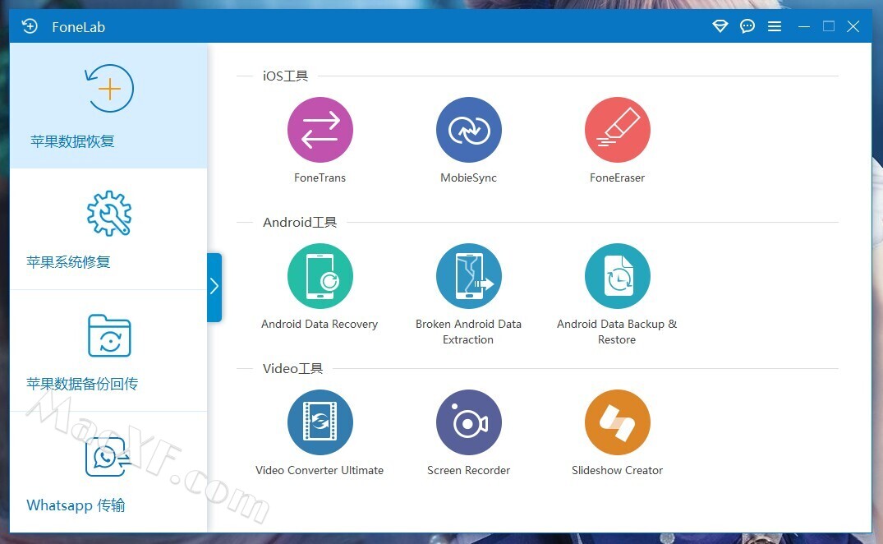This screenshot has height=544, width=883.
Task: Click the diamond icon in title bar
Action: pos(720,26)
